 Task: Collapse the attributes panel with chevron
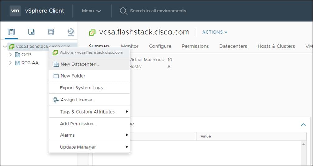[x=303, y=125]
